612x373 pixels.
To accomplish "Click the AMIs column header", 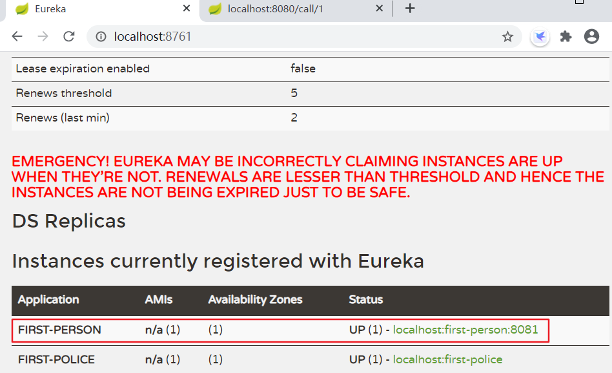I will pos(158,299).
